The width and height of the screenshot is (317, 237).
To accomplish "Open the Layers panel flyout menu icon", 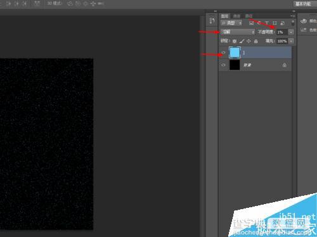I will click(x=293, y=16).
